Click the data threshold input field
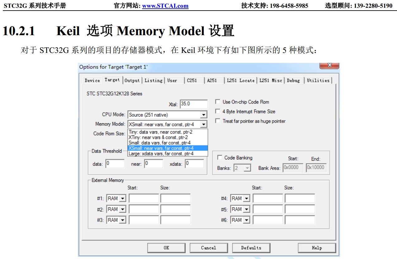 pyautogui.click(x=115, y=164)
